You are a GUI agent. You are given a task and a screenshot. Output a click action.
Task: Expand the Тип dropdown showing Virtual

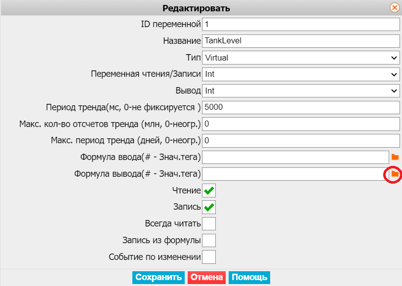tap(301, 58)
